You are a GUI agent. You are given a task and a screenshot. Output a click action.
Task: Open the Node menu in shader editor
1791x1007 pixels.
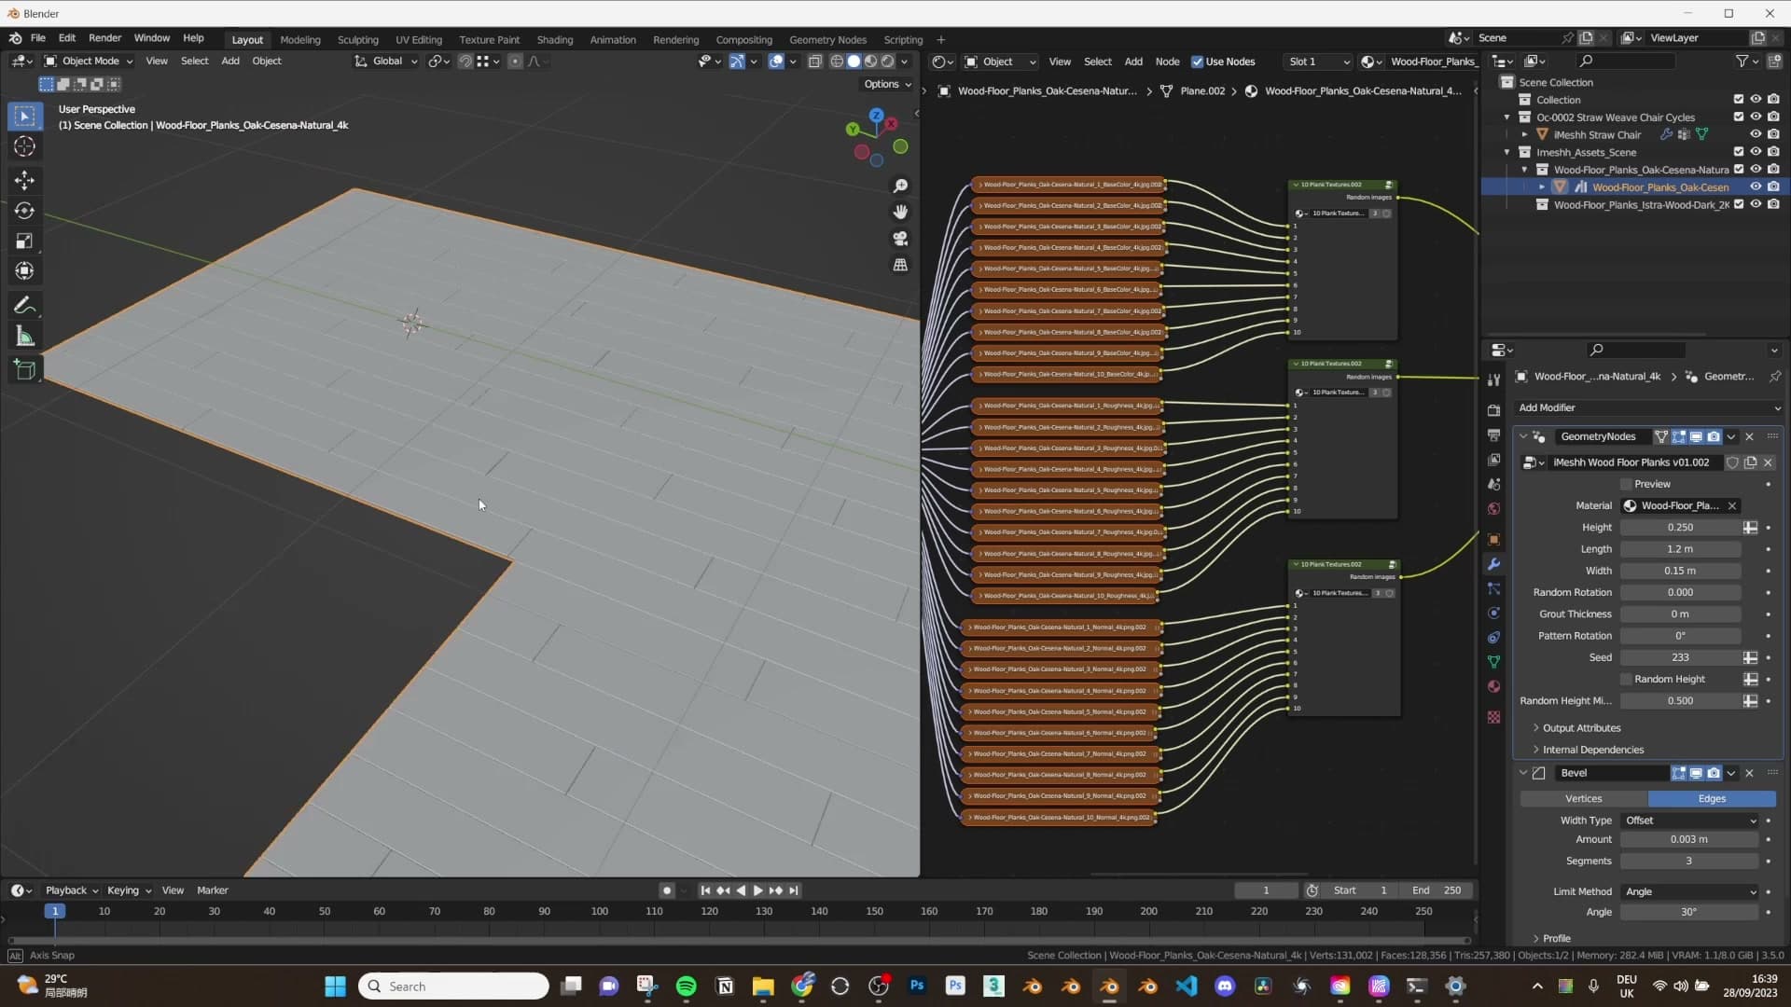tap(1167, 62)
